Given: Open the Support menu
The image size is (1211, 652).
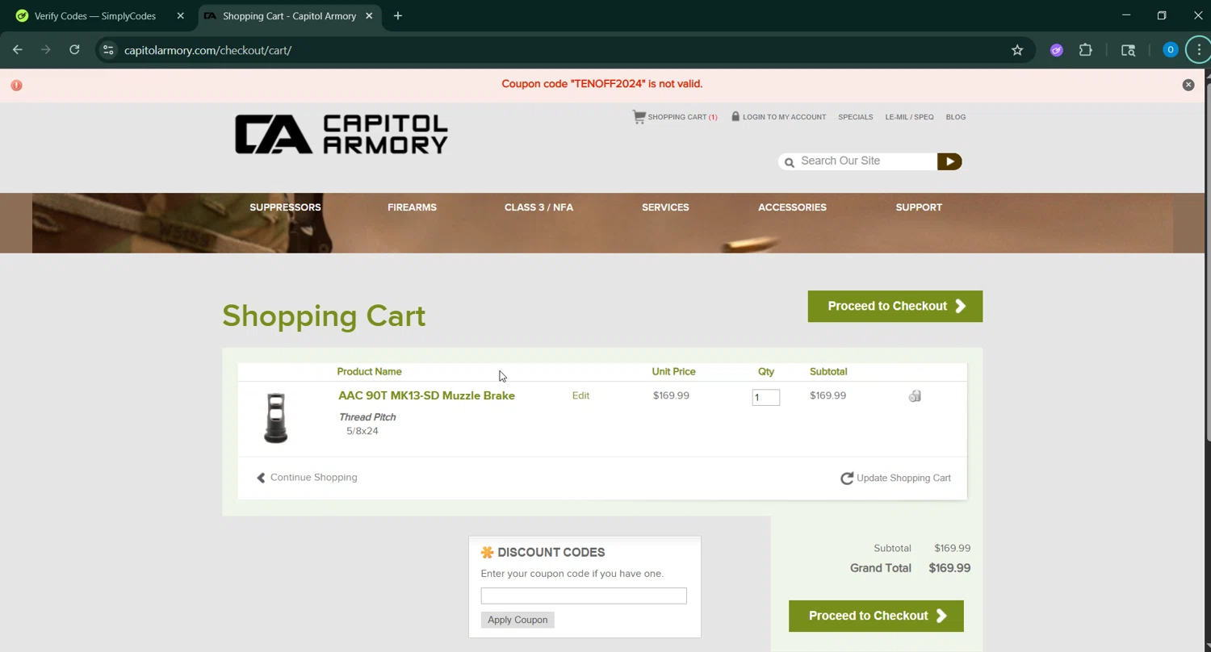Looking at the screenshot, I should [919, 207].
